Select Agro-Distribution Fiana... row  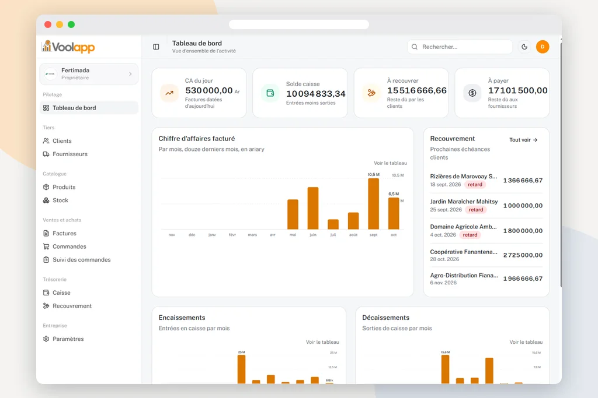pyautogui.click(x=486, y=279)
